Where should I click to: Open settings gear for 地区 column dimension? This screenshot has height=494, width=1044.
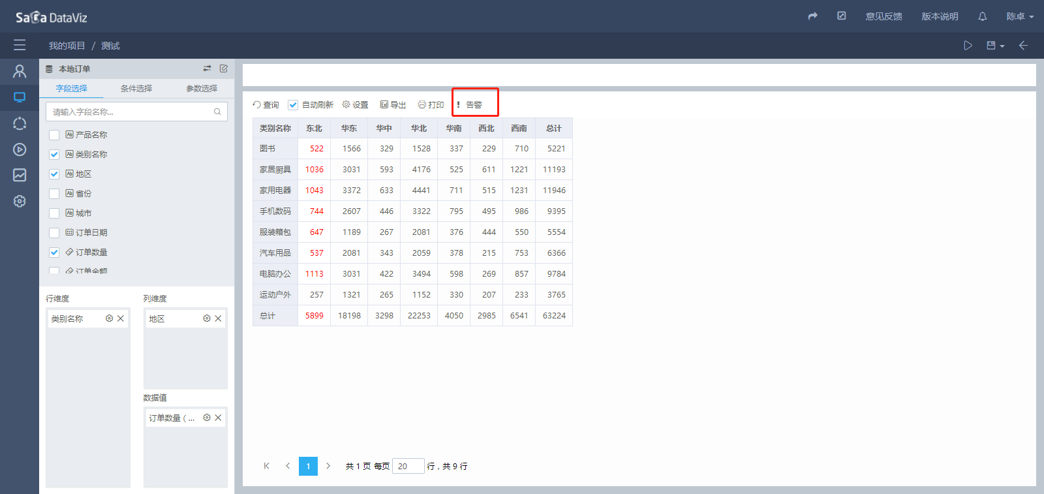point(207,318)
